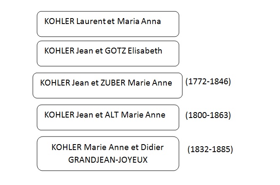Click the word GOTZ
Image resolution: width=280 pixels, height=185 pixels.
pyautogui.click(x=115, y=51)
